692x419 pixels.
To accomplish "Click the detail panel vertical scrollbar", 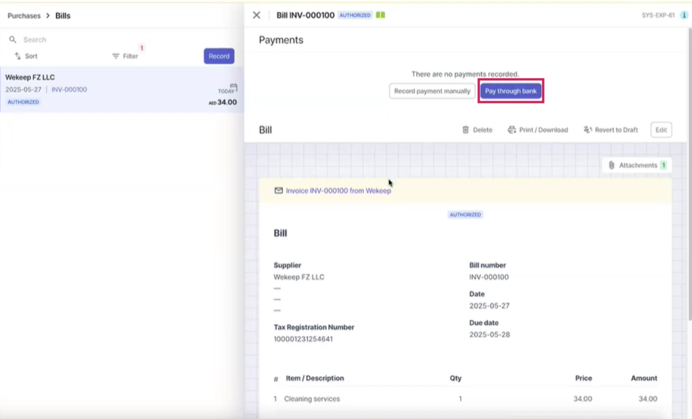I will pyautogui.click(x=689, y=174).
